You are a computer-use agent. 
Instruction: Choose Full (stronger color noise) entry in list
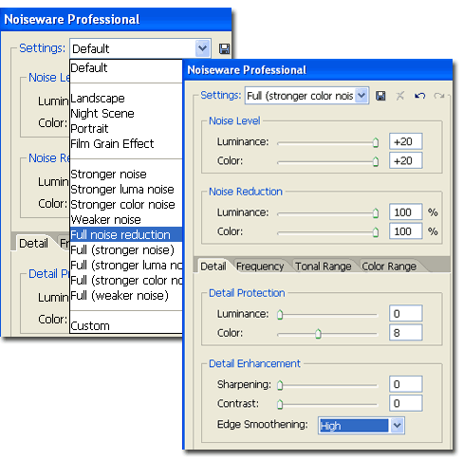(x=126, y=281)
